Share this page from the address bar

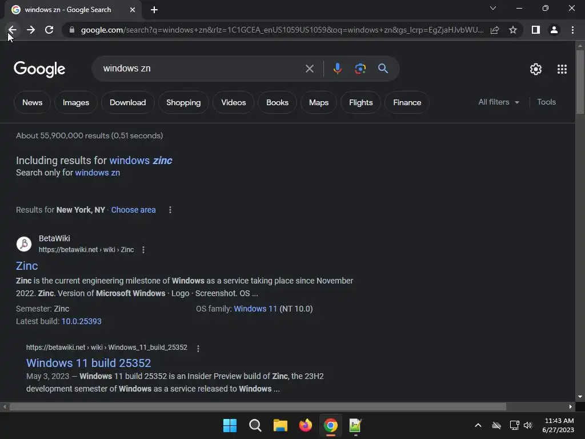[x=495, y=30]
